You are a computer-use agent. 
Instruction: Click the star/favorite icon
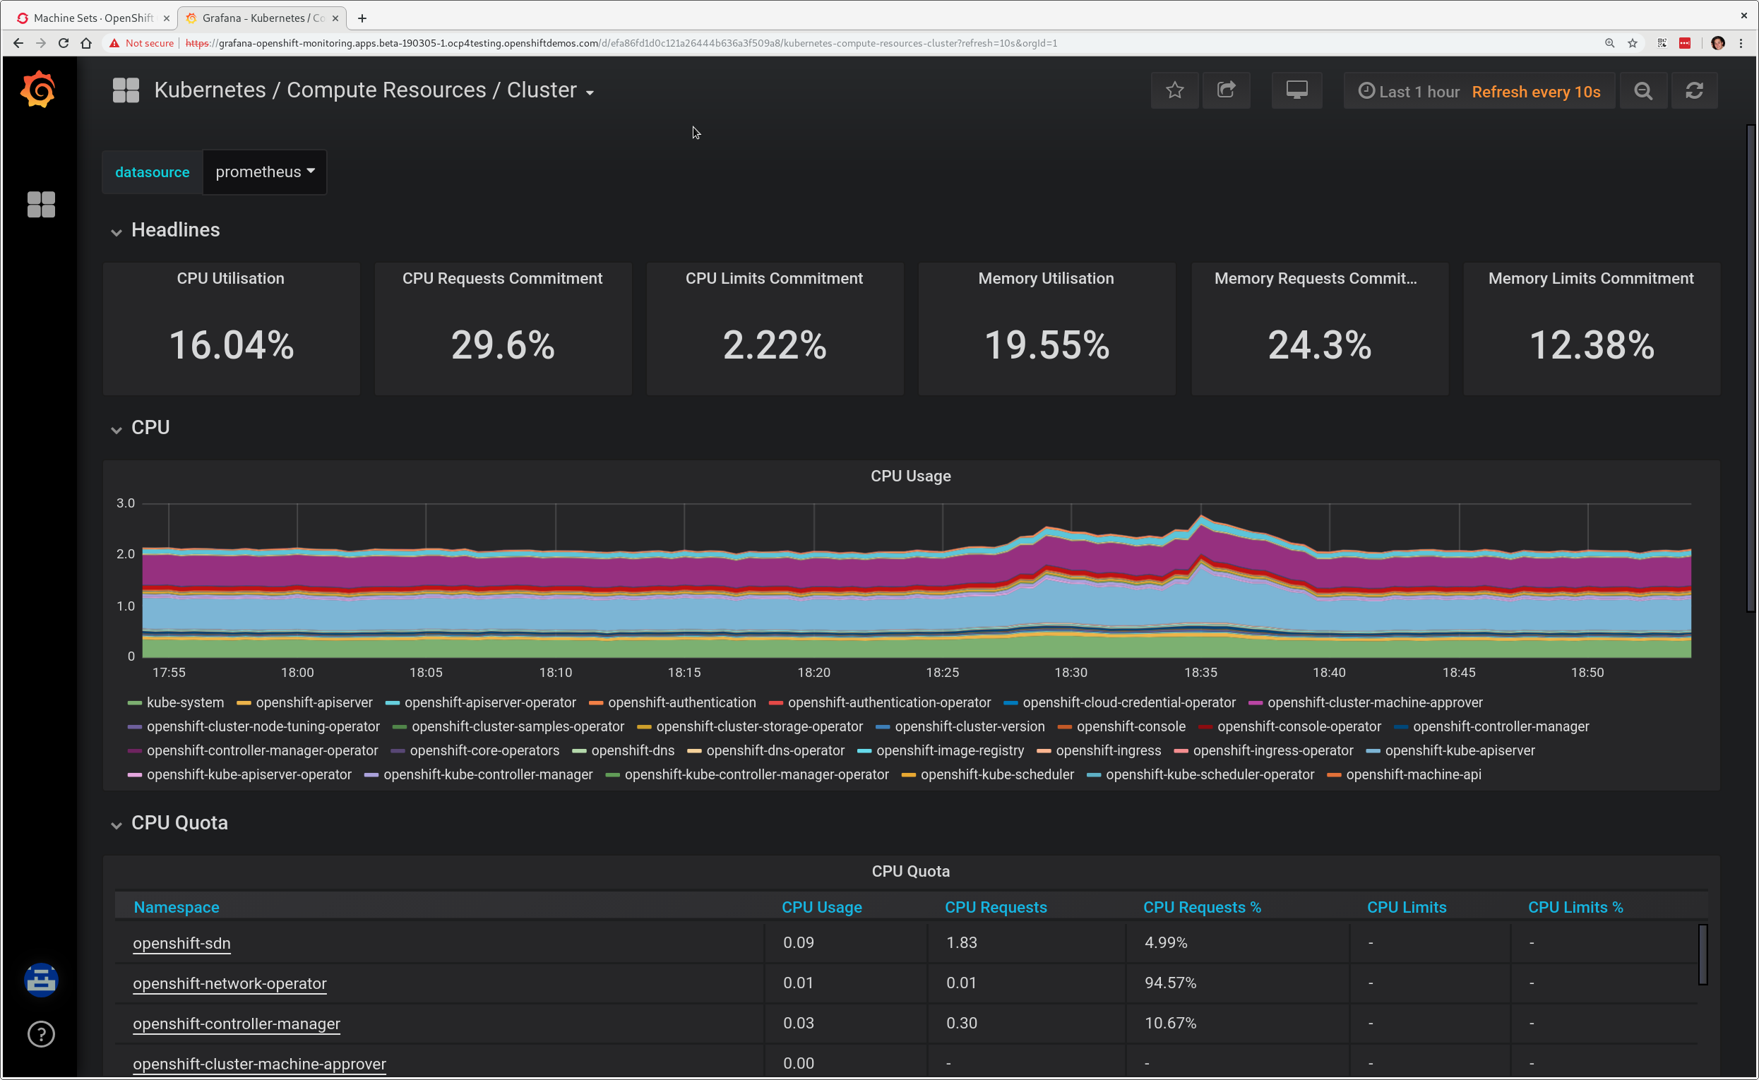click(1175, 90)
